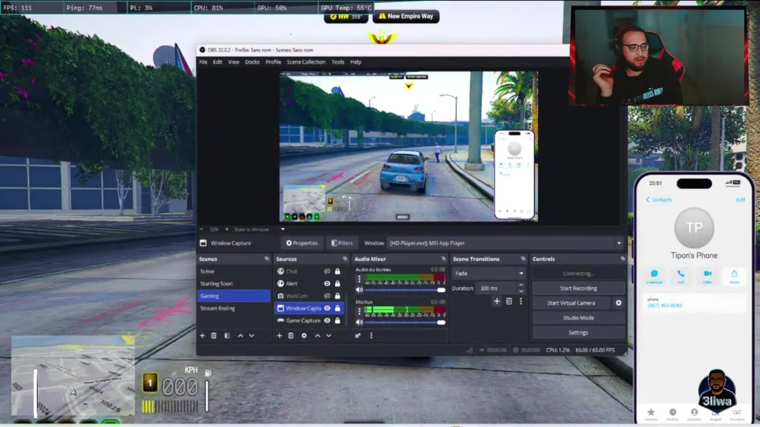This screenshot has width=760, height=427.
Task: Open the Profile menu
Action: point(273,62)
